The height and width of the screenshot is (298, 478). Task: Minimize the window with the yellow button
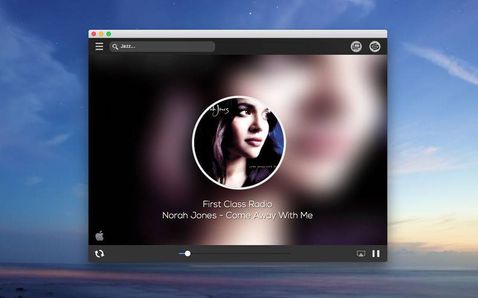point(101,34)
